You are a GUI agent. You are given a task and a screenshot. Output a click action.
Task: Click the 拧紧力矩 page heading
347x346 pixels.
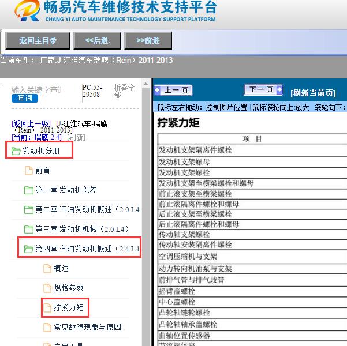click(178, 123)
